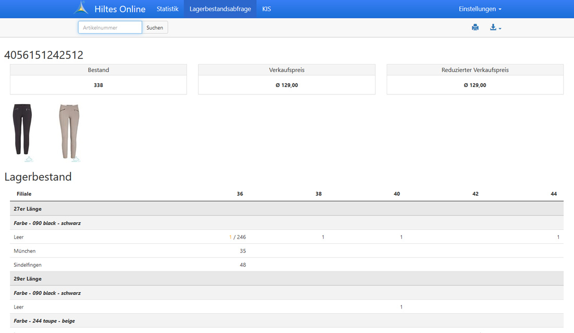Image resolution: width=574 pixels, height=333 pixels.
Task: Go to the KIS menu item
Action: tap(266, 9)
